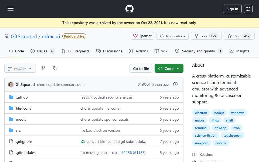
Task: Open issue link #1156
Action: tap(127, 153)
